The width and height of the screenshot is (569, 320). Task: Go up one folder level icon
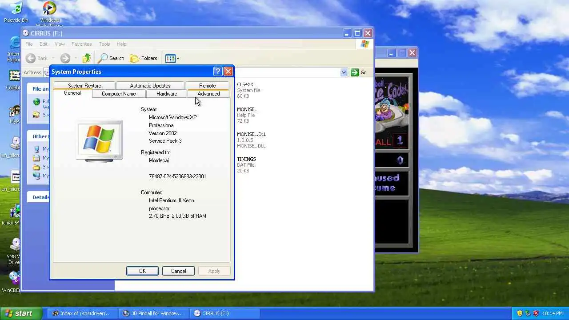pos(87,58)
